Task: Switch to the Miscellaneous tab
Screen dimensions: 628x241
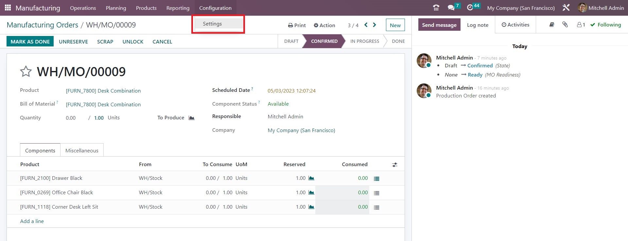Action: [82, 150]
